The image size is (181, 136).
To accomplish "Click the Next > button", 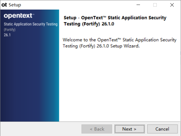I will coord(130,129).
